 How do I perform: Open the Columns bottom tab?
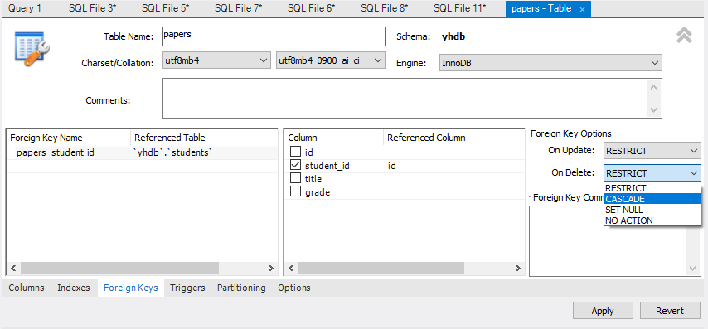(27, 288)
